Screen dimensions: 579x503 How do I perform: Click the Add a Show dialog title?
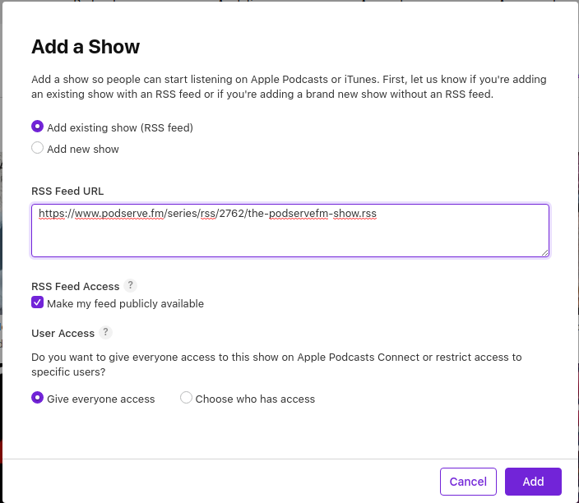[x=86, y=47]
